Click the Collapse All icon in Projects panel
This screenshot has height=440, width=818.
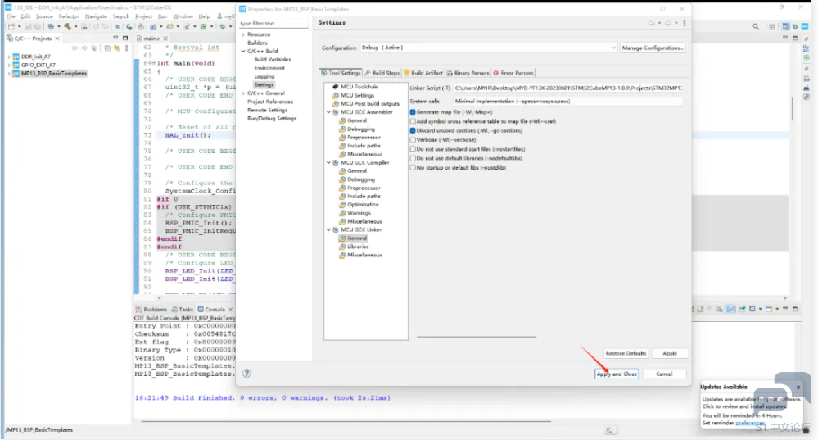pyautogui.click(x=107, y=48)
